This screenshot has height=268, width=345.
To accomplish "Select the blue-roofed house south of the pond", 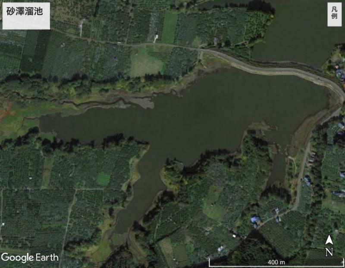I will pyautogui.click(x=255, y=220).
